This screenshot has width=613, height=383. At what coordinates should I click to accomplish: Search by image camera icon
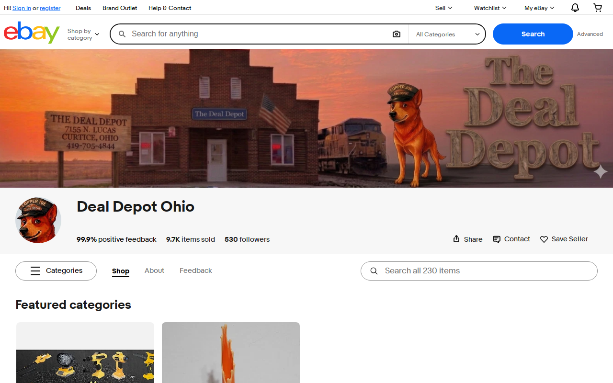[x=397, y=34]
